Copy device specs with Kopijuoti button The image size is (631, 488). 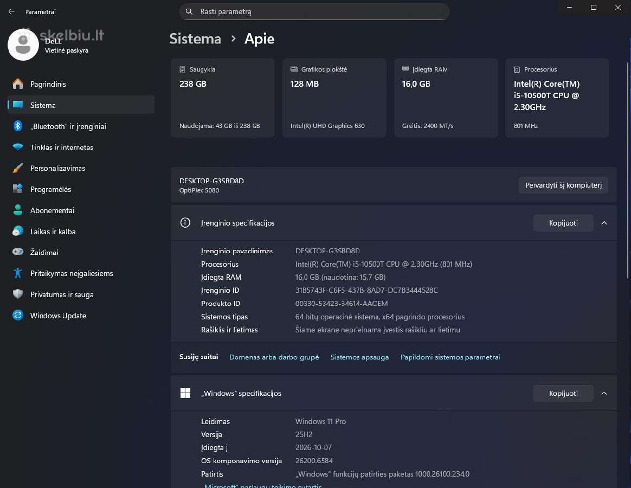point(563,223)
